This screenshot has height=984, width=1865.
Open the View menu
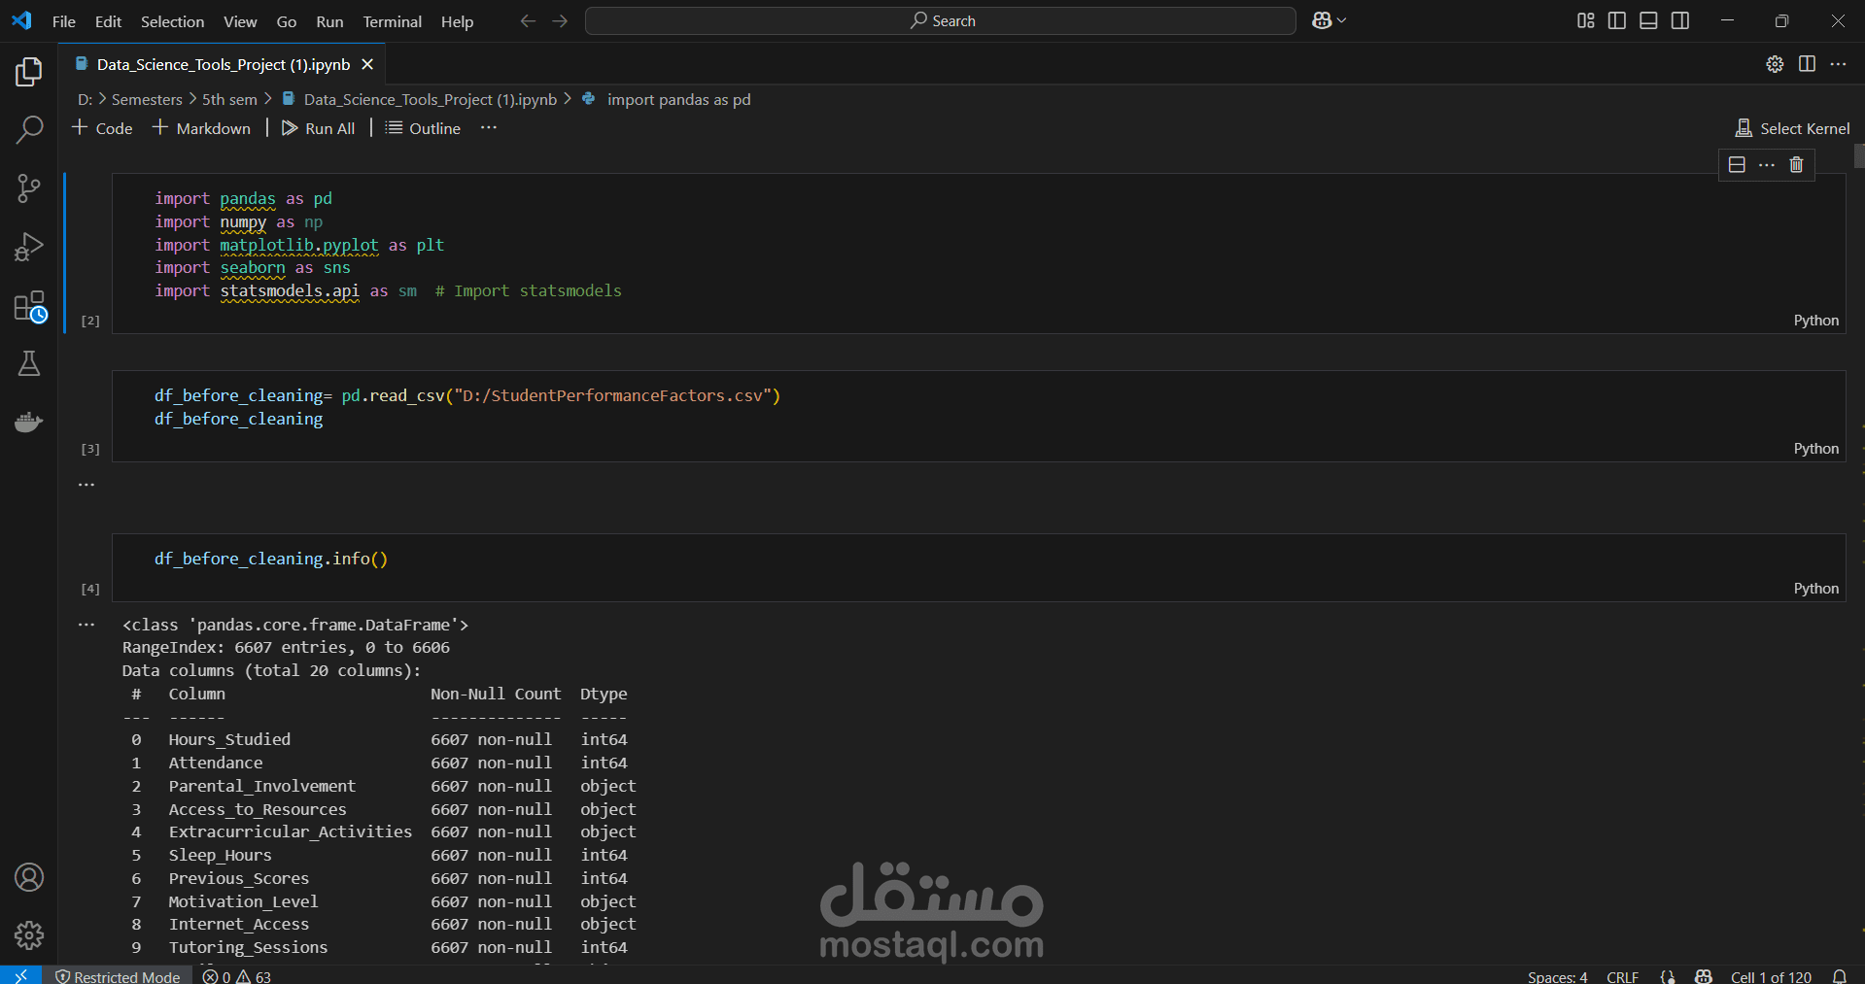240,21
